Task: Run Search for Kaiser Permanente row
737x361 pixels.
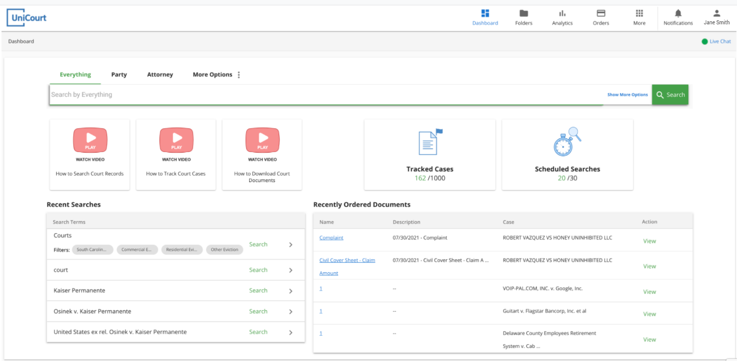Action: click(x=258, y=291)
